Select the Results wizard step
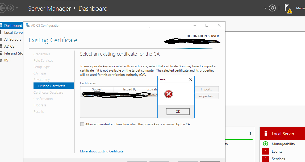 click(39, 112)
